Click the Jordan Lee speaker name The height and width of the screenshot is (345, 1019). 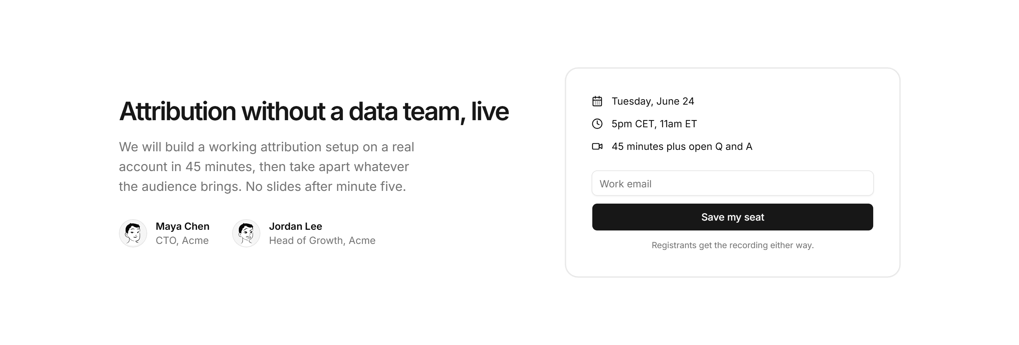pyautogui.click(x=295, y=226)
